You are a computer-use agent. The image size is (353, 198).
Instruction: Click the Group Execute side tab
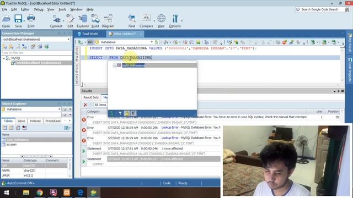[77, 74]
